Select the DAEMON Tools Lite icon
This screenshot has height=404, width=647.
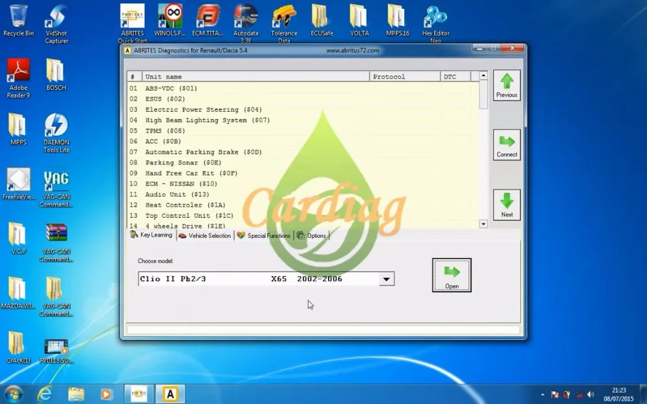click(x=56, y=133)
